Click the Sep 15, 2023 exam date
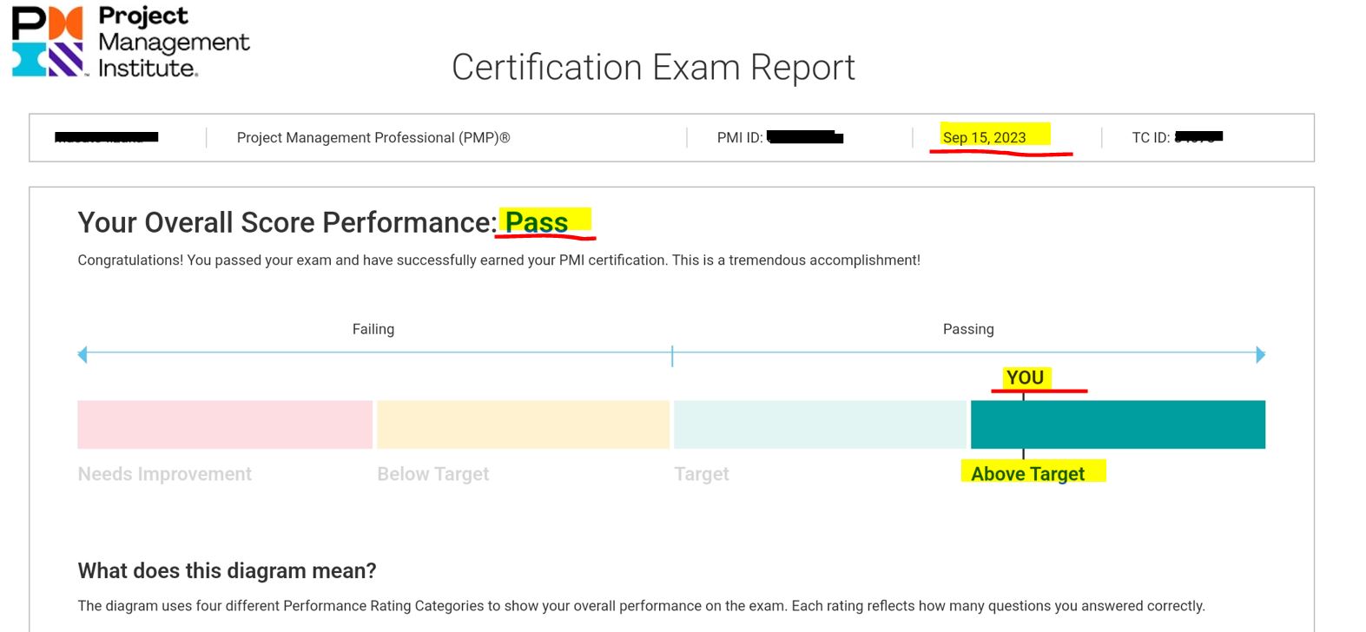 click(x=984, y=137)
